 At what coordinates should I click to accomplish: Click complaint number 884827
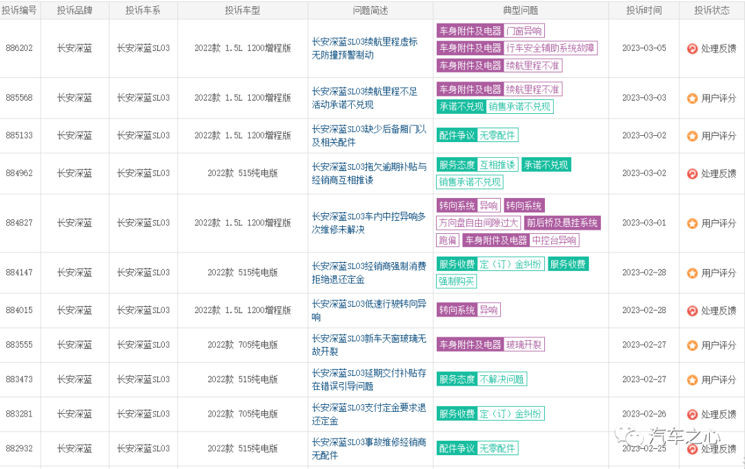(x=19, y=223)
